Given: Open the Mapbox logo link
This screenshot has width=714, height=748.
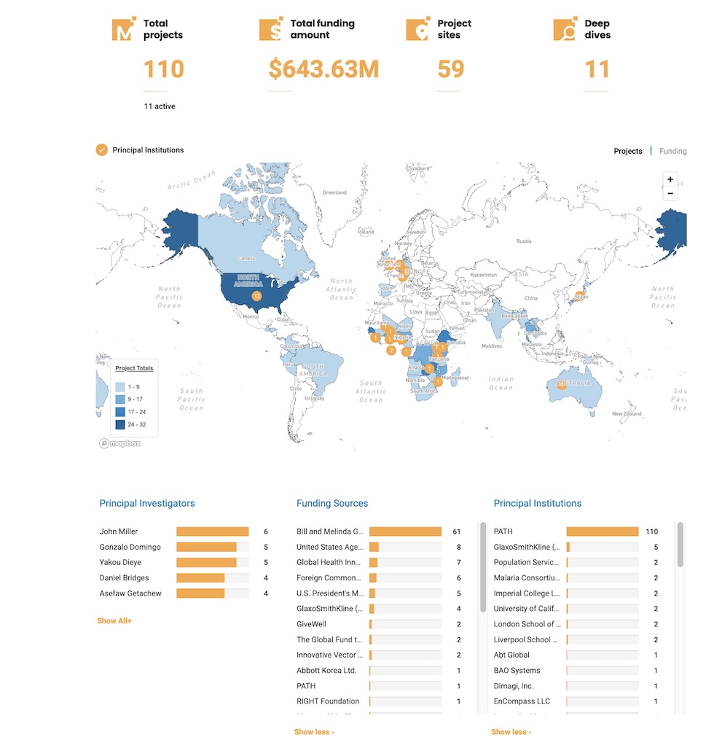Looking at the screenshot, I should pyautogui.click(x=119, y=443).
